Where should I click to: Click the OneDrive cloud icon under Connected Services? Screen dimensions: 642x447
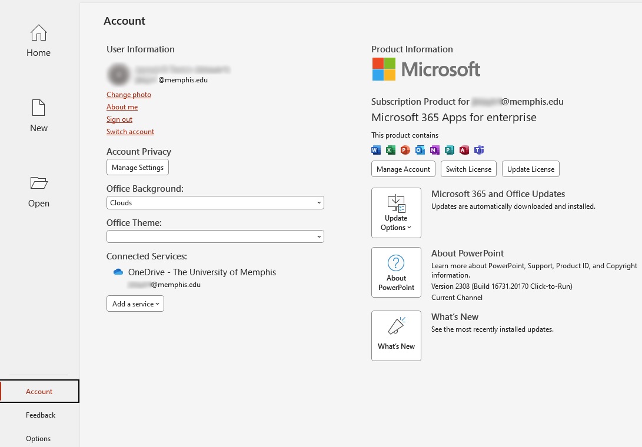click(117, 272)
